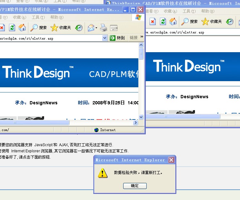240x200 pixels.
Task: Click horizontal scrollbar thumb in right window
Action: click(x=183, y=117)
